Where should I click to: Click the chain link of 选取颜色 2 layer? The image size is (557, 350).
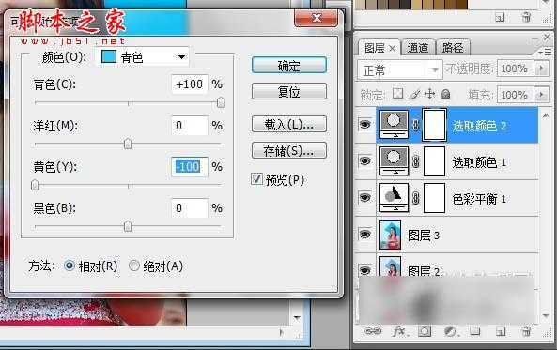415,125
